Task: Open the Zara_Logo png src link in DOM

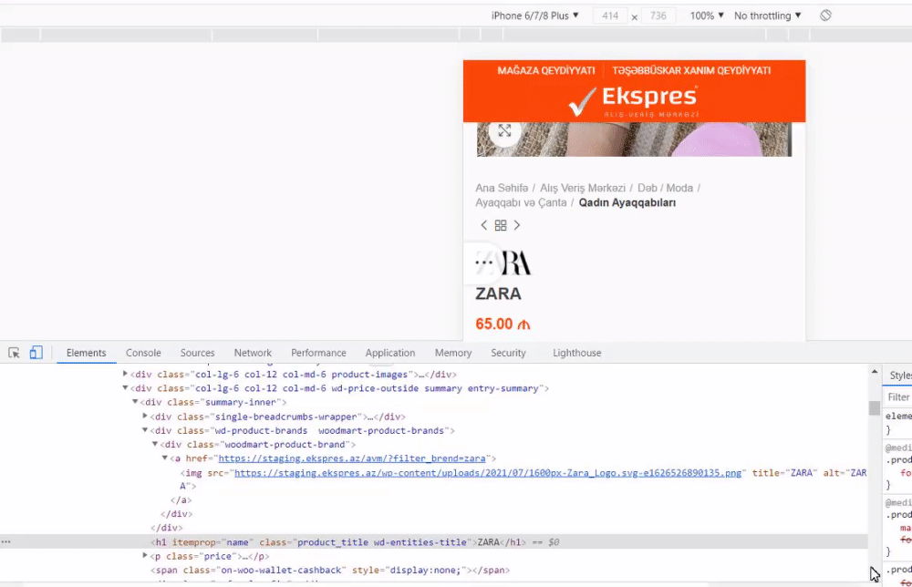Action: (x=488, y=473)
